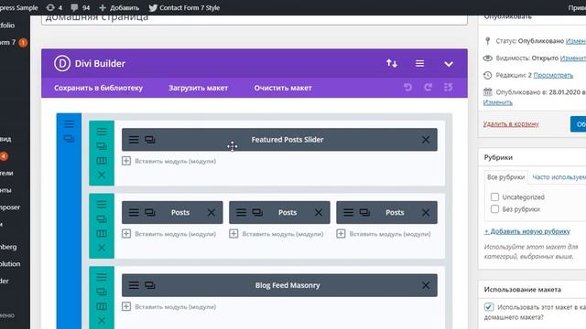Remove the third Posts module
This screenshot has height=329, width=586.
point(426,213)
